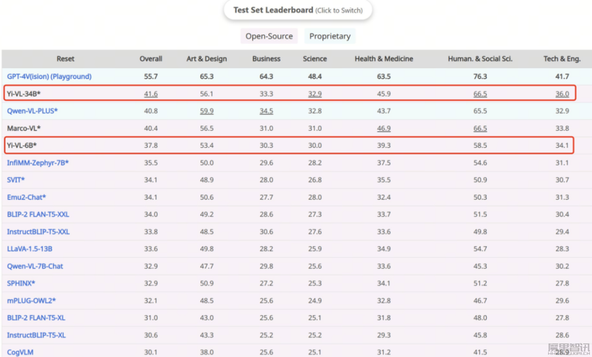This screenshot has height=357, width=592.
Task: Click Yi-VL-6B Health & Medicine score 39.3
Action: [384, 146]
